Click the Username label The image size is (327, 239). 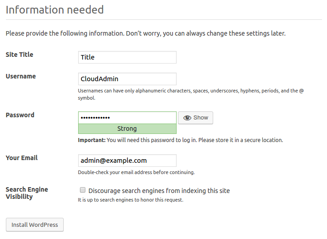click(21, 76)
